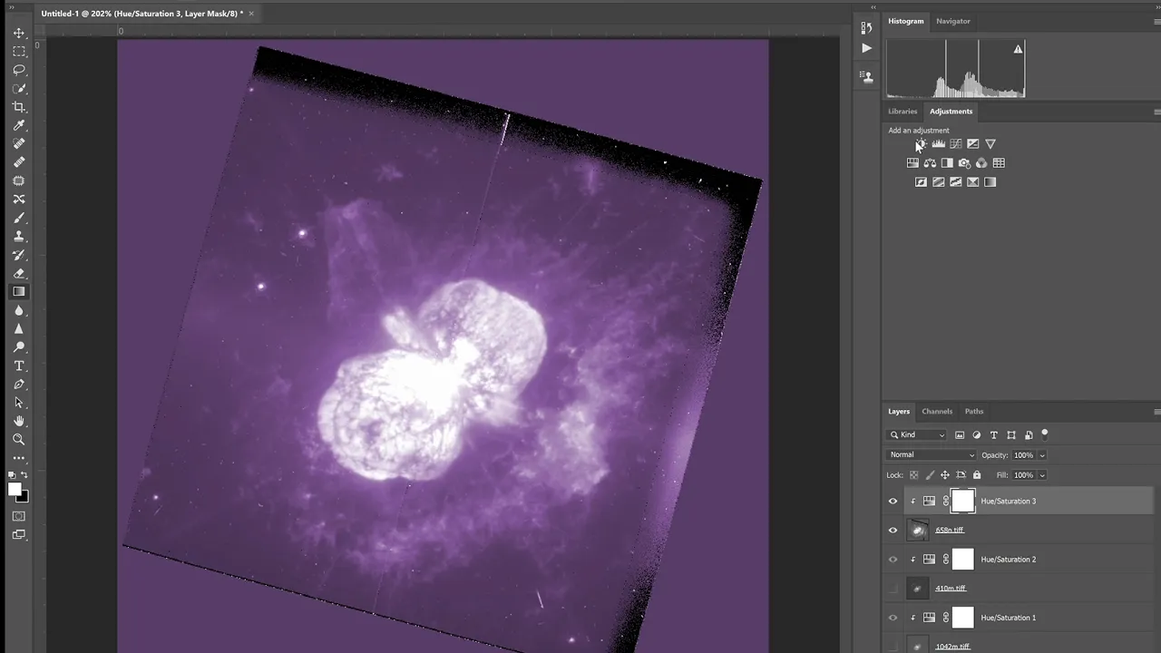1161x653 pixels.
Task: Open the Edit Toolbar three-dots icon
Action: point(19,458)
